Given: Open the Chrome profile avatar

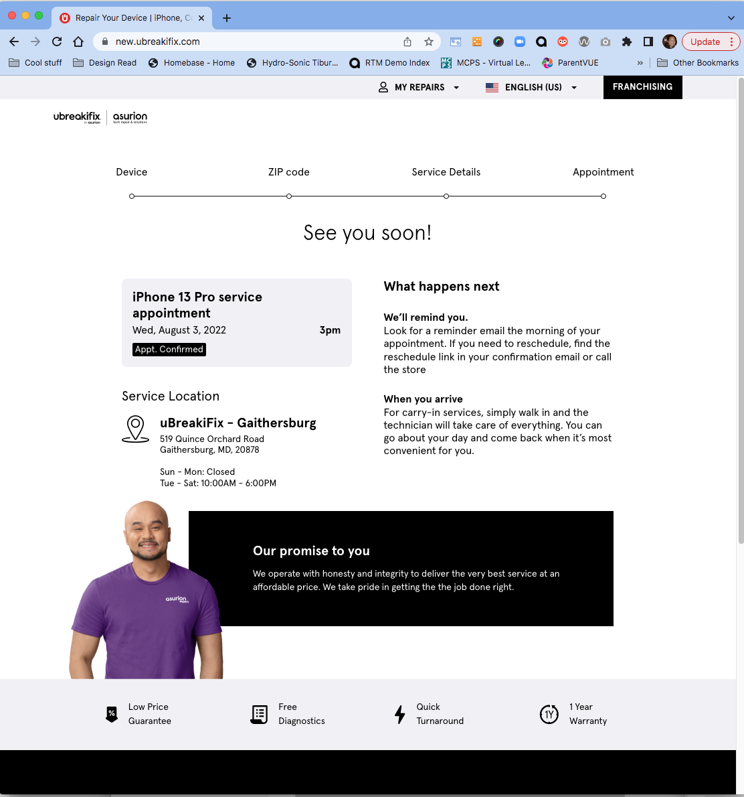Looking at the screenshot, I should click(669, 42).
